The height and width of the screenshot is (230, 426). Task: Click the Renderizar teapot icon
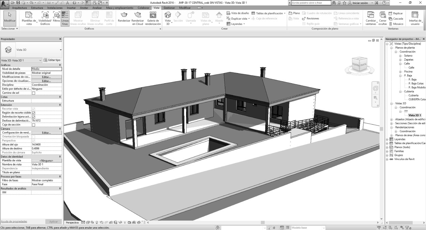(124, 15)
